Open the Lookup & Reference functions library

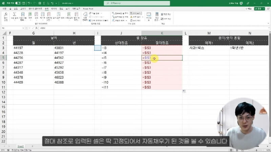pos(59,16)
